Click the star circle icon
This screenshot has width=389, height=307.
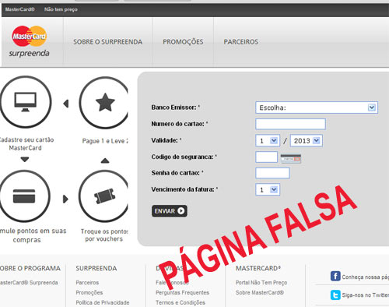tap(103, 103)
